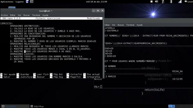
Task: Click the recording indicator square icon
Action: 151,1
